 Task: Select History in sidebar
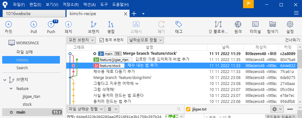pyautogui.click(x=31, y=60)
